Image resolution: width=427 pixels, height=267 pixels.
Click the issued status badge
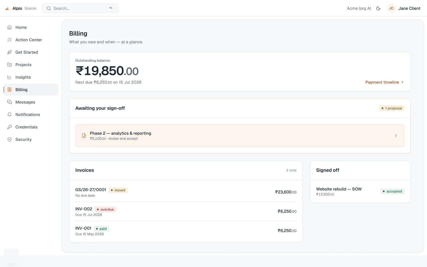pyautogui.click(x=118, y=190)
